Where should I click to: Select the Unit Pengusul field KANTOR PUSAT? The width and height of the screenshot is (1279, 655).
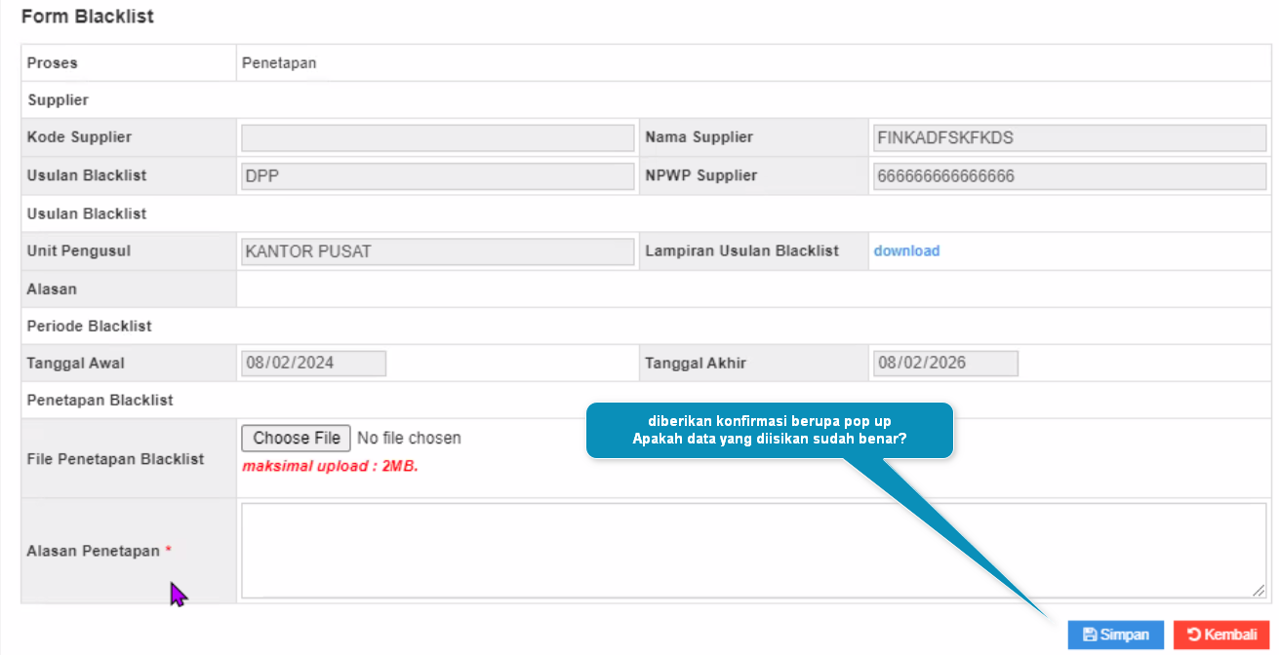[438, 251]
